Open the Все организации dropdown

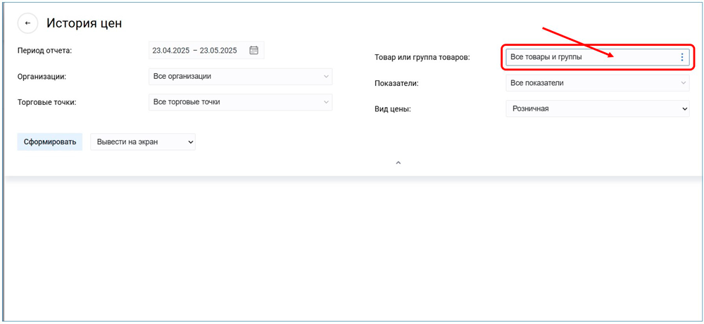[240, 76]
